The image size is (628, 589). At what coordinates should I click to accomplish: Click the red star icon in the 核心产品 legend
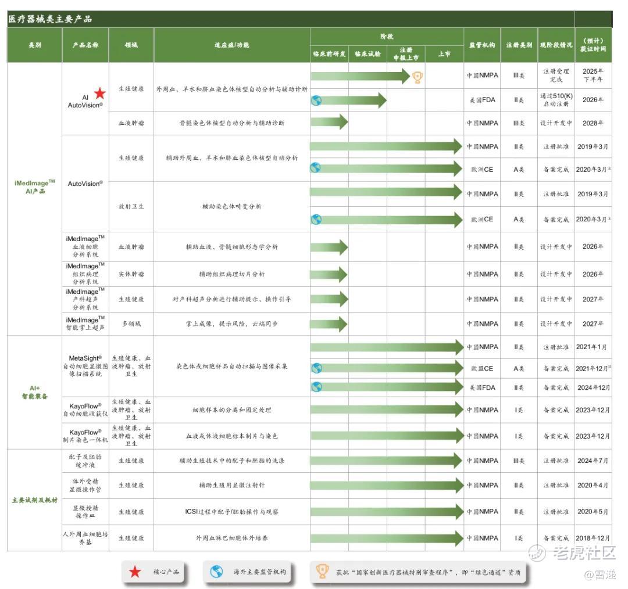(135, 572)
